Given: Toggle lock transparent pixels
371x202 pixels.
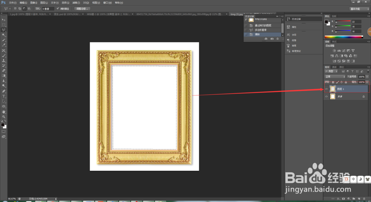Looking at the screenshot, I should click(333, 82).
